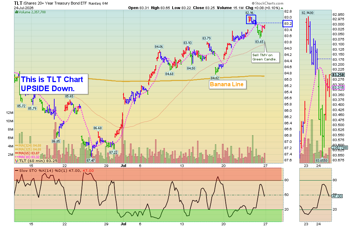Click the 82.9600 label in zoomed side panel
The width and height of the screenshot is (350, 227).
(x=308, y=13)
